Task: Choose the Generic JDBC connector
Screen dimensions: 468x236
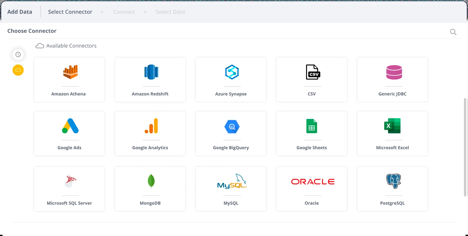Action: [392, 80]
